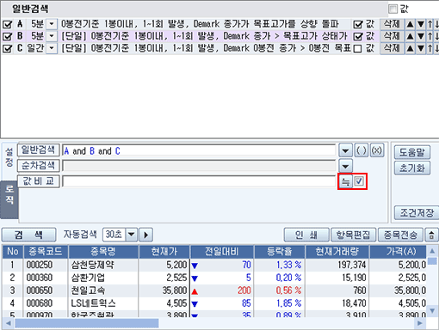Delete condition A with 삭제 button

392,24
